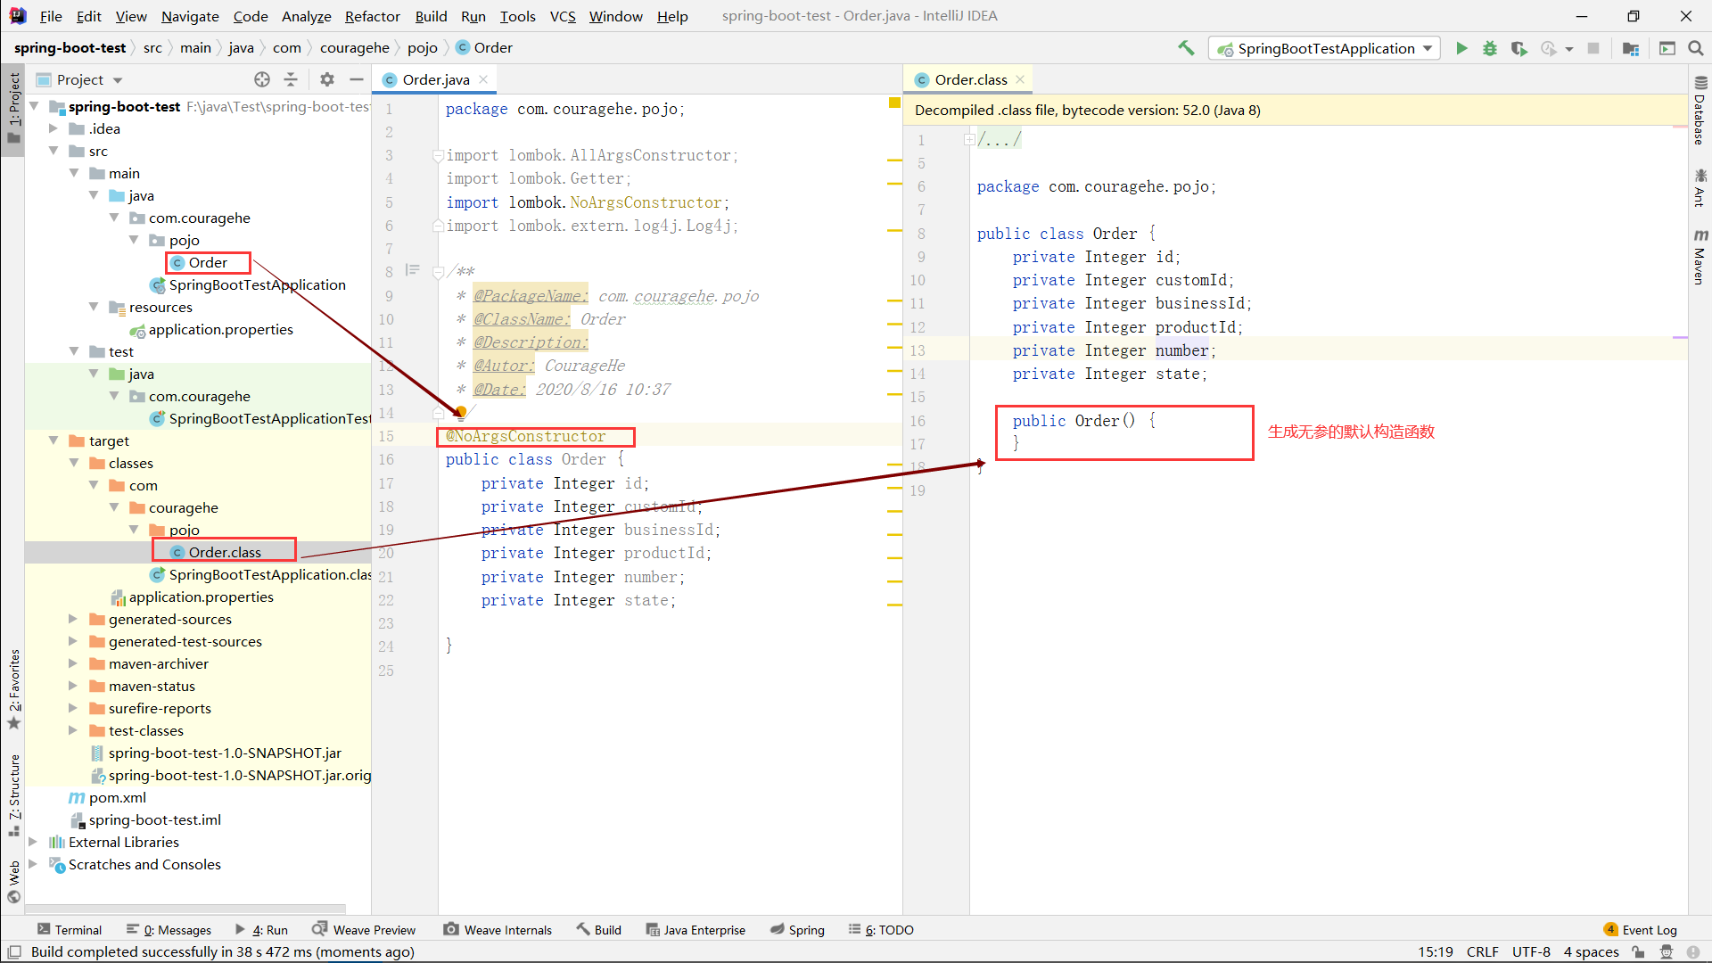Select application.properties under resources
Viewport: 1712px width, 963px height.
pyautogui.click(x=220, y=329)
